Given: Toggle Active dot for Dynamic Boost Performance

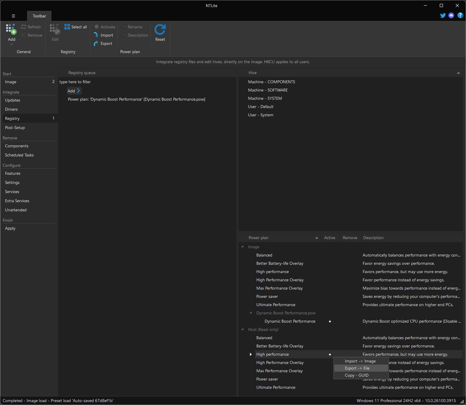Looking at the screenshot, I should 330,321.
